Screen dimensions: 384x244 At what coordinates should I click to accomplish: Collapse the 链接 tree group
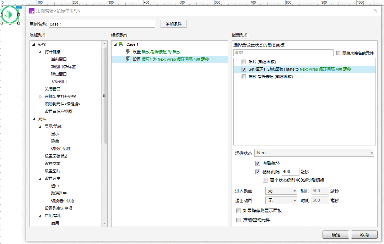pos(33,44)
